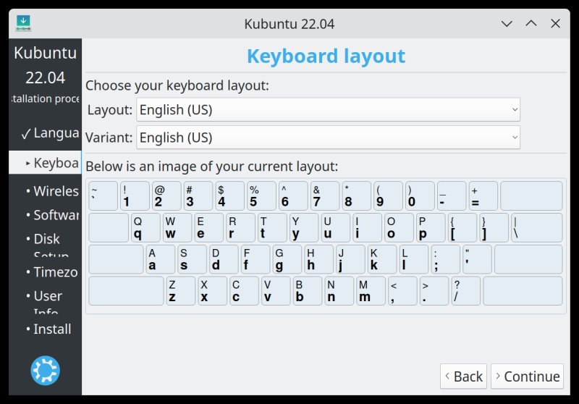
Task: Select Language step in sidebar
Action: pyautogui.click(x=49, y=133)
